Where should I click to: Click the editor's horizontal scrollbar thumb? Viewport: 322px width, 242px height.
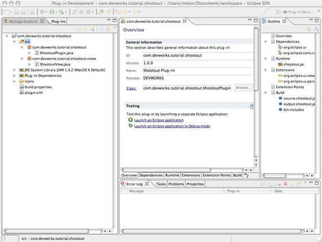(166, 170)
